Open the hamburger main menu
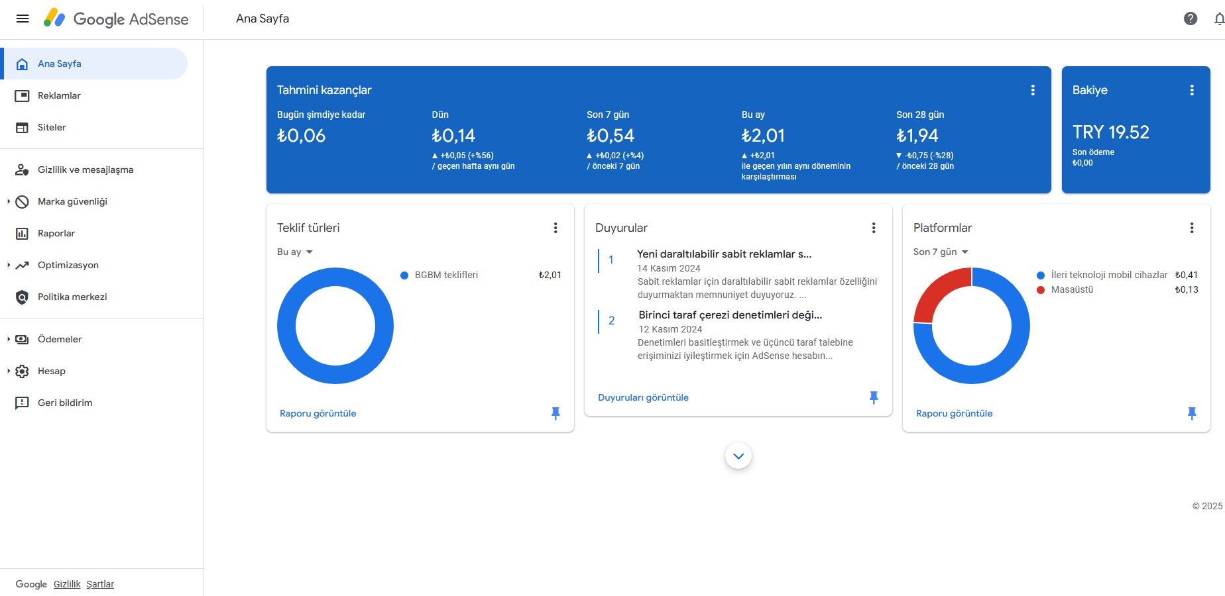The image size is (1225, 596). click(23, 19)
